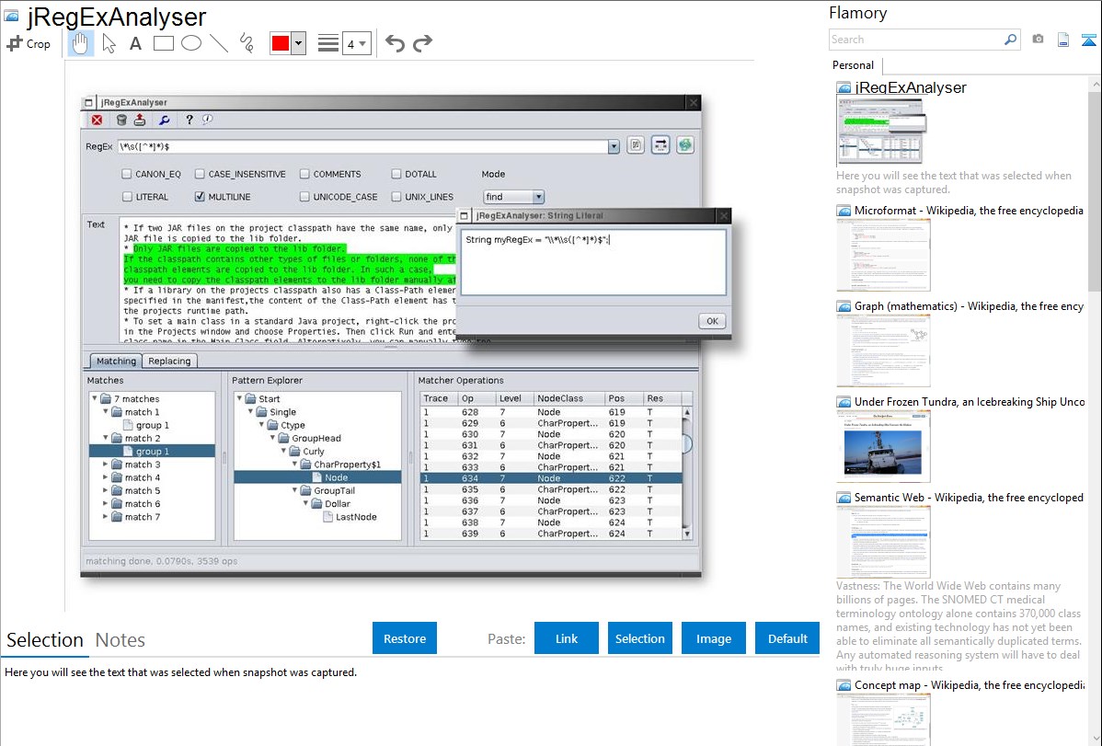Open the Personal tab
The image size is (1102, 746).
853,65
